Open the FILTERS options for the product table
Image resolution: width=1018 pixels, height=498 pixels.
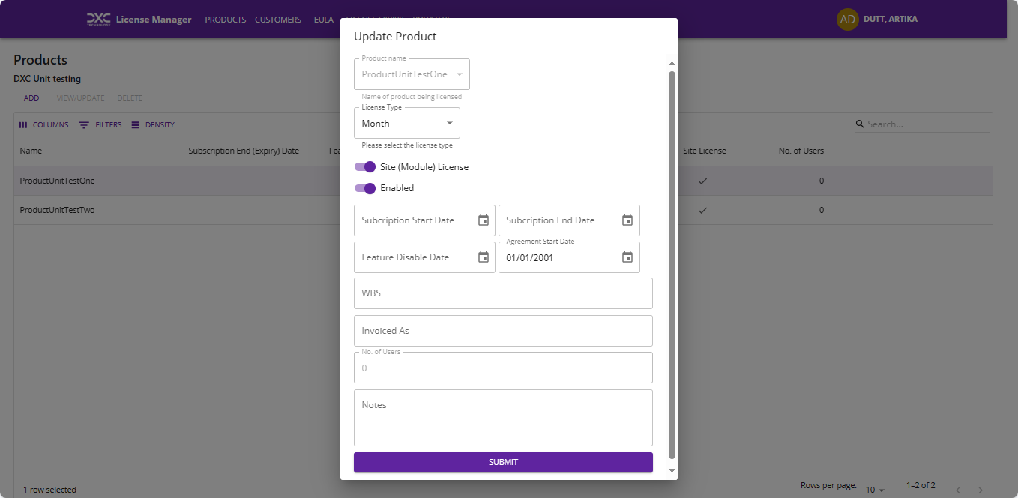point(85,124)
